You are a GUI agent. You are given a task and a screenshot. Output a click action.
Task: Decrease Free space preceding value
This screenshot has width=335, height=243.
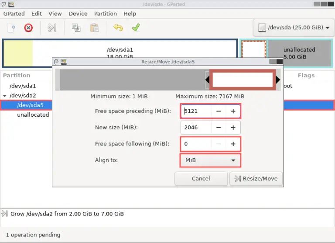tap(219, 111)
